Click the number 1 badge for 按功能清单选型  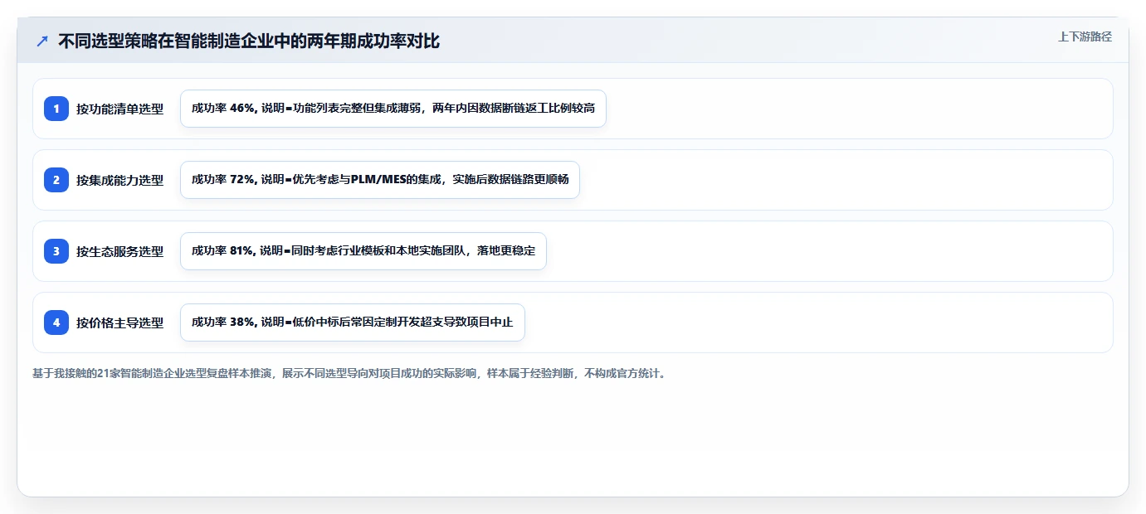(x=56, y=109)
